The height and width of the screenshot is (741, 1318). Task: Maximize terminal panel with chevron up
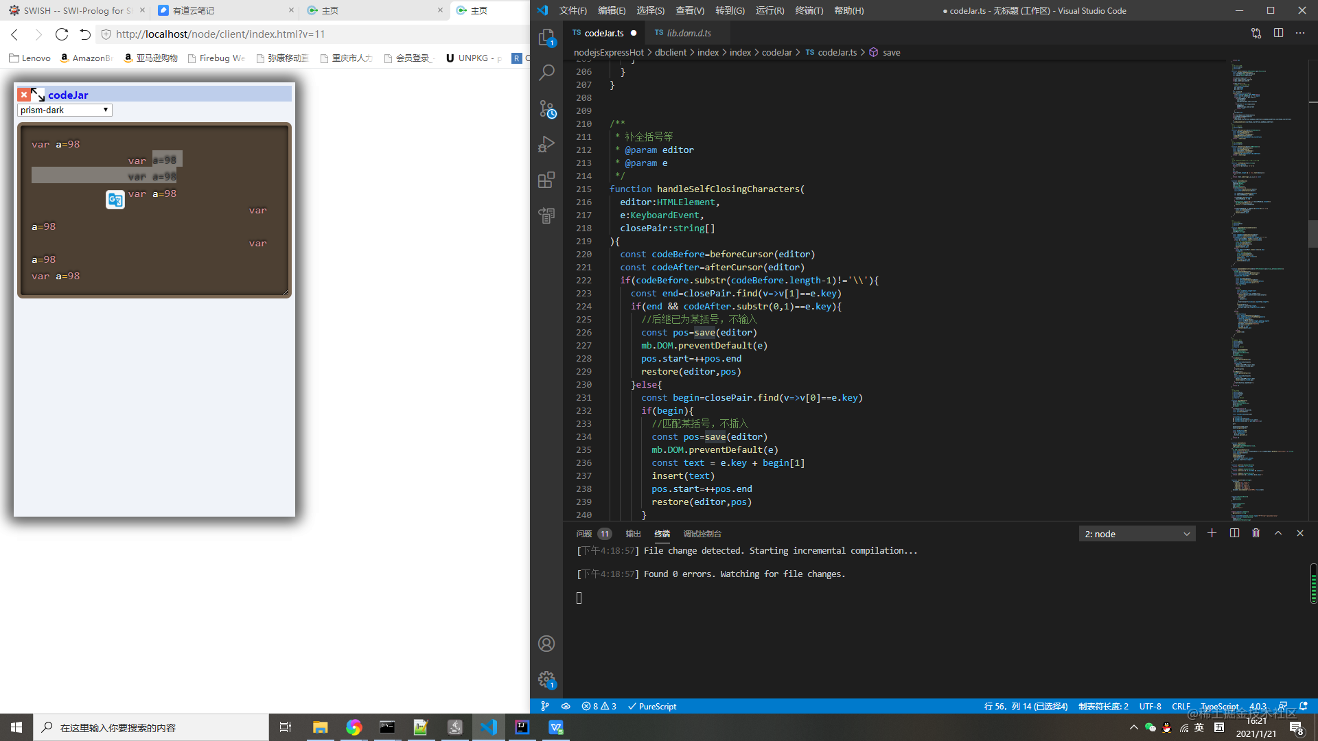pyautogui.click(x=1277, y=533)
